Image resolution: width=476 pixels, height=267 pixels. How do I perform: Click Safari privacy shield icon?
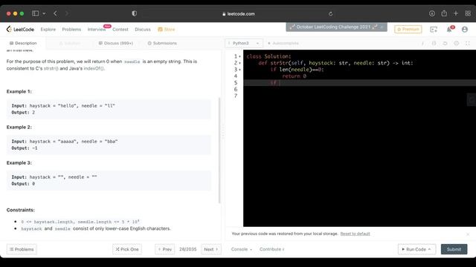coord(134,13)
